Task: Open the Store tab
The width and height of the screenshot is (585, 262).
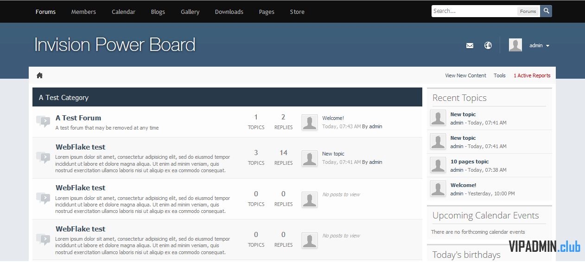Action: click(x=297, y=12)
